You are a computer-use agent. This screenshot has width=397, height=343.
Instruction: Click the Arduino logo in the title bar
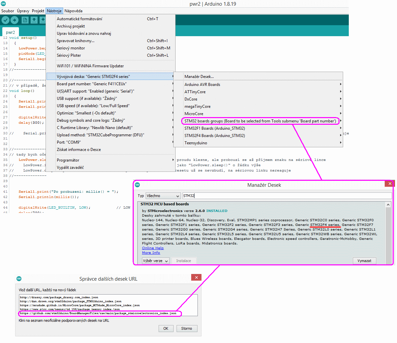click(x=3, y=4)
